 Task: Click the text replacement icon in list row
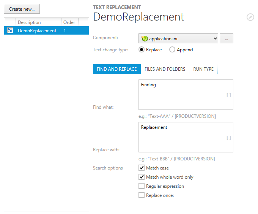tap(10, 31)
